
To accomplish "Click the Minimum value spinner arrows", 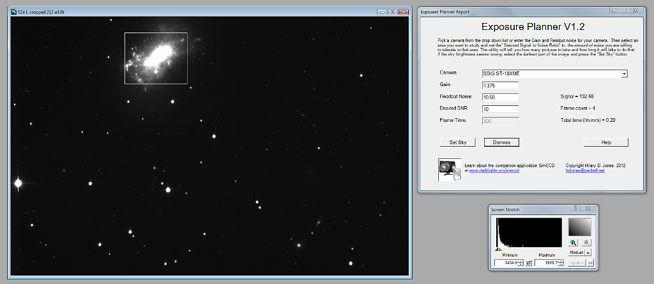I will click(x=521, y=263).
